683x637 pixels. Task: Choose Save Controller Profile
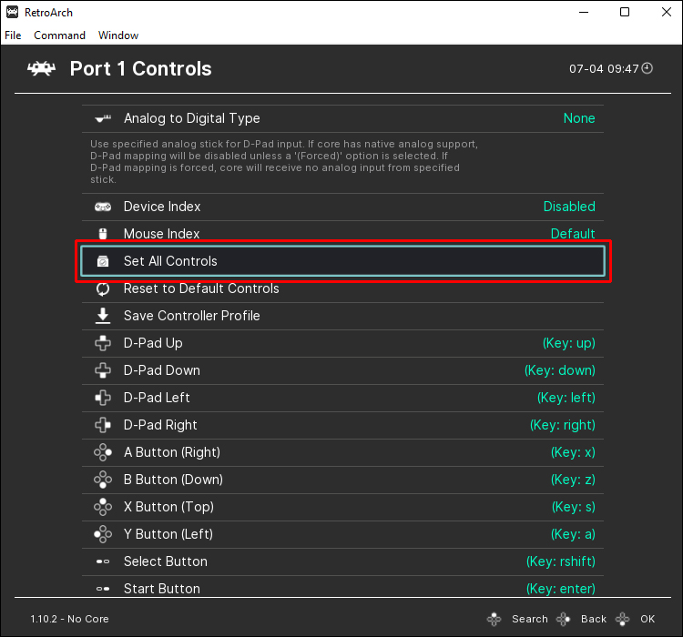coord(342,316)
